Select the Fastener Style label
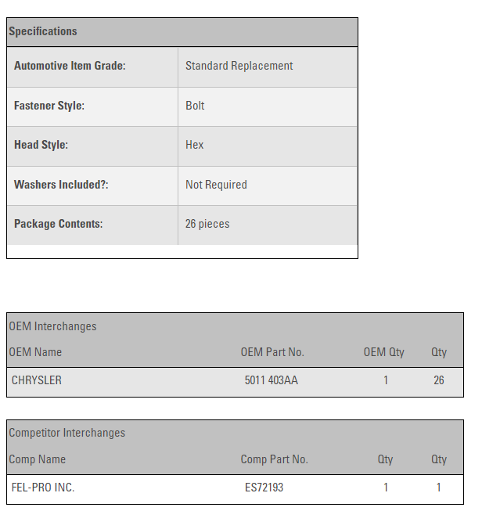This screenshot has height=529, width=482. pos(49,106)
